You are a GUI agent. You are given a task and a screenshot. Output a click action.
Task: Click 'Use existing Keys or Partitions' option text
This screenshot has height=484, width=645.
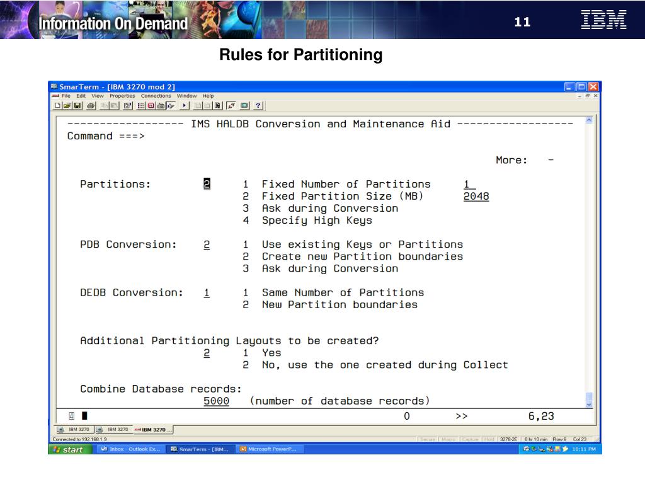(362, 245)
